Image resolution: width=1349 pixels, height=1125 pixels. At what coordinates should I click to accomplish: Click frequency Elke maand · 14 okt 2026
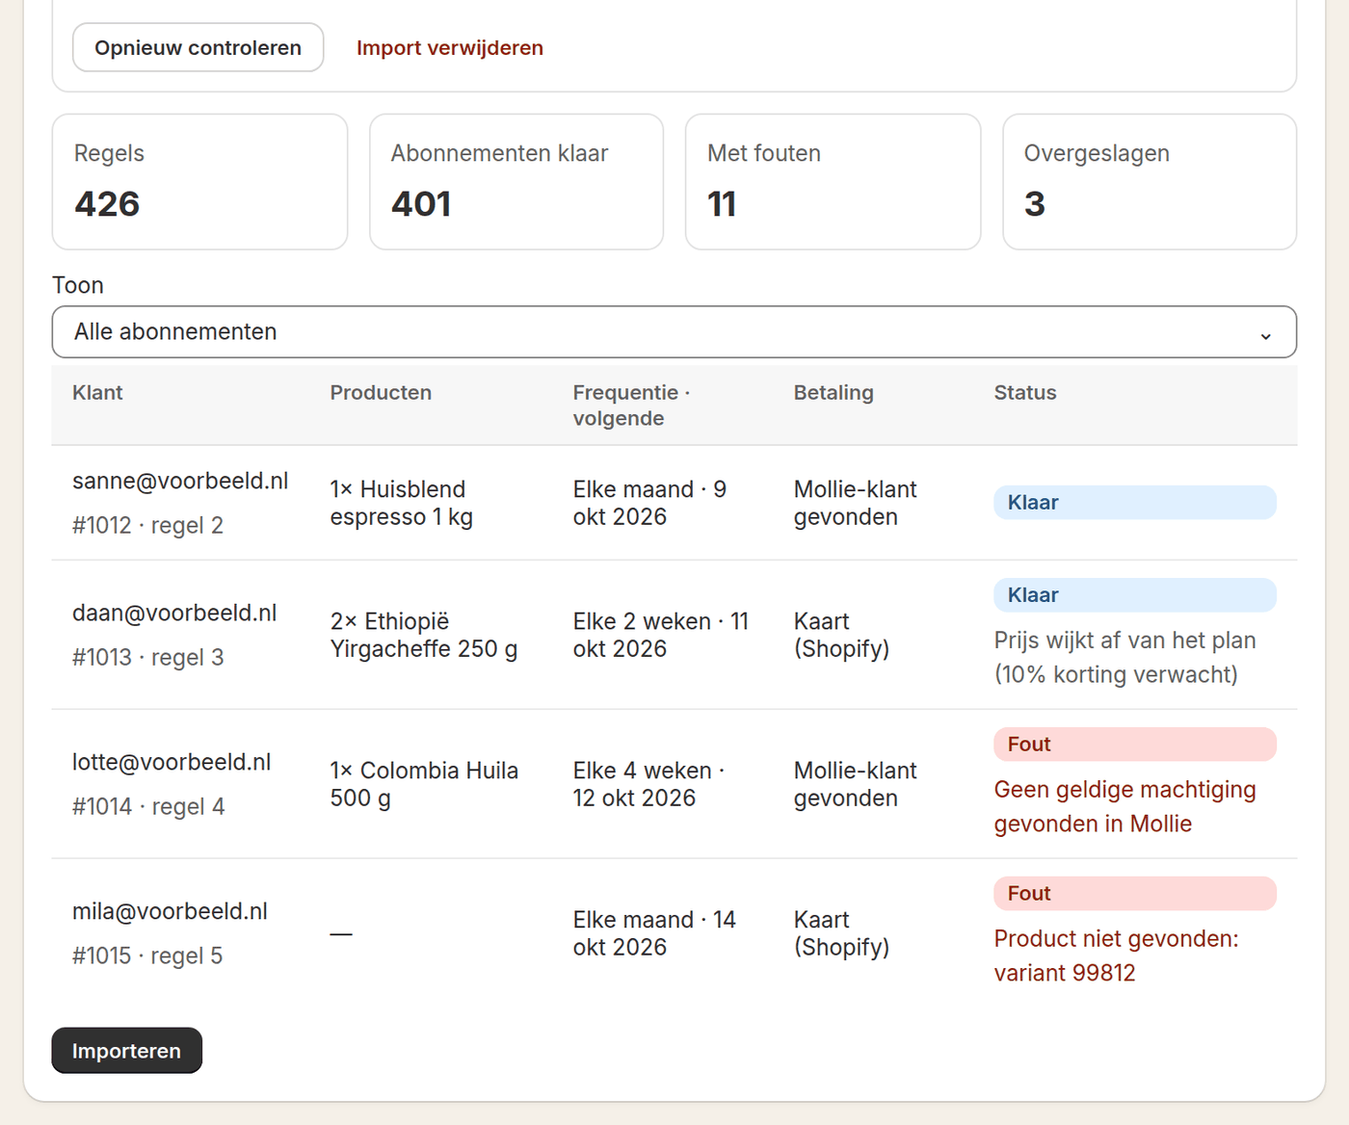654,933
